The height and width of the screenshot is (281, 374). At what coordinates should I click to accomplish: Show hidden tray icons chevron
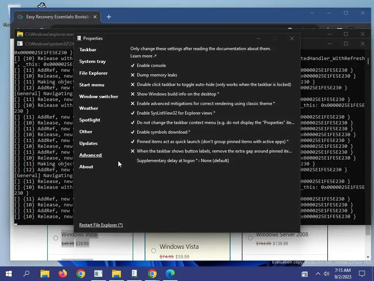(x=318, y=274)
